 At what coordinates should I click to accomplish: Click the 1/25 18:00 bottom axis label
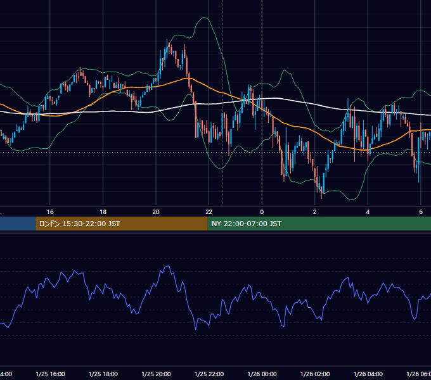point(103,374)
